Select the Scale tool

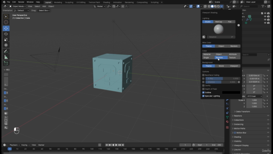coord(6,39)
